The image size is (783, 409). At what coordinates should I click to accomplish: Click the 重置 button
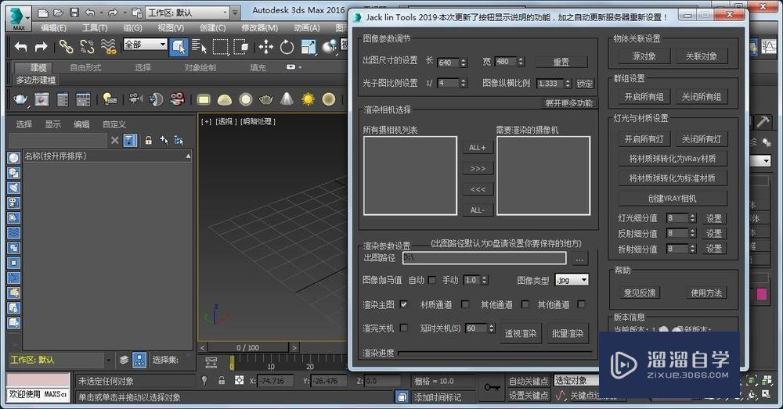coord(561,62)
